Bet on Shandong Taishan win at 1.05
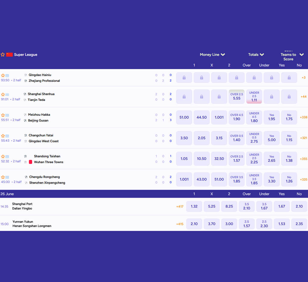Viewport: 308px width, 282px height. tap(184, 159)
